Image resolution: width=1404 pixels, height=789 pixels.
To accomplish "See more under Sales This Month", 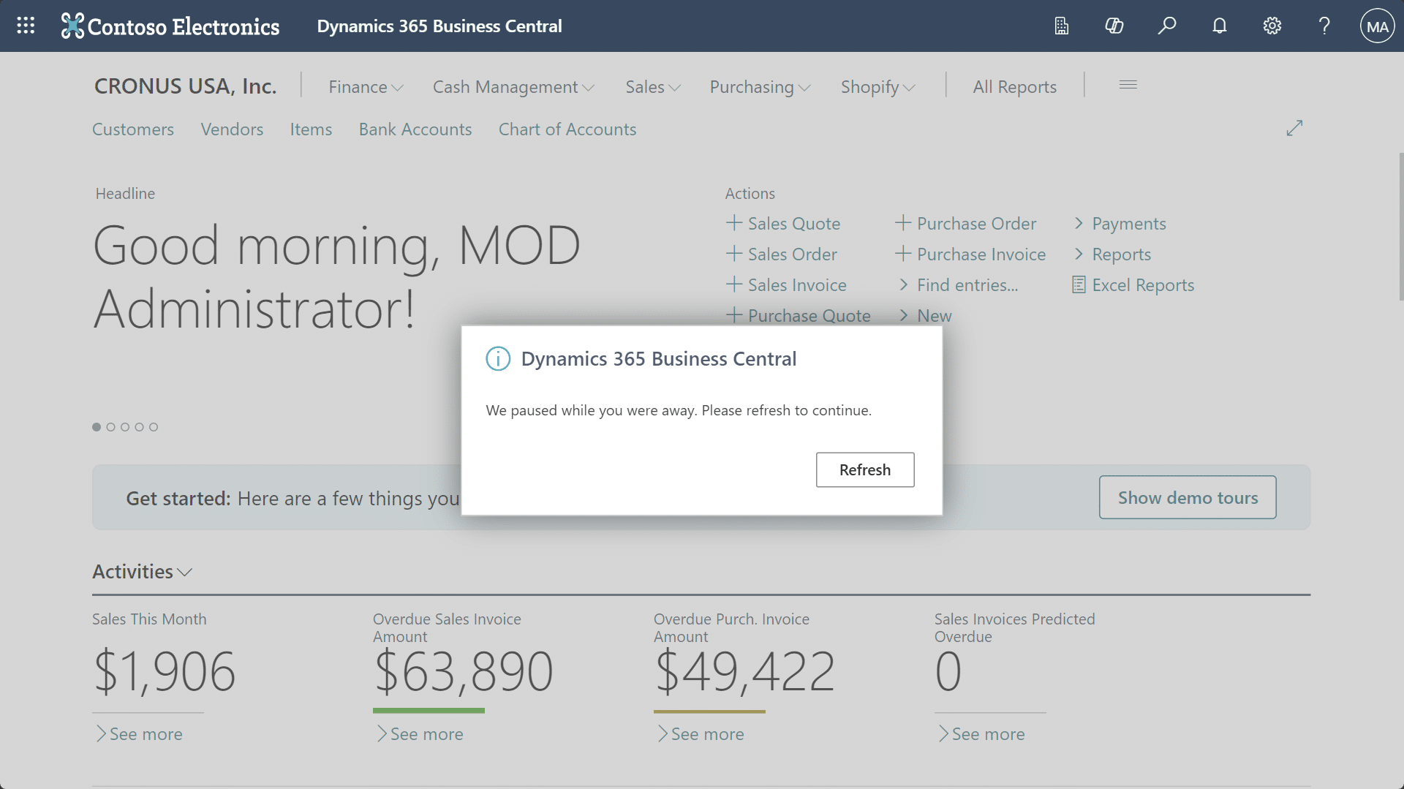I will pos(139,734).
